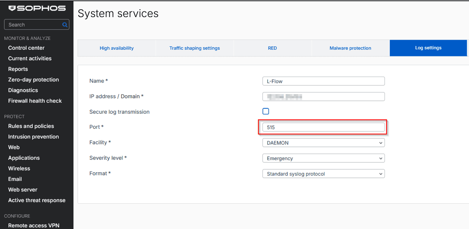Click the Sophos logo
The height and width of the screenshot is (229, 469).
coord(37,8)
